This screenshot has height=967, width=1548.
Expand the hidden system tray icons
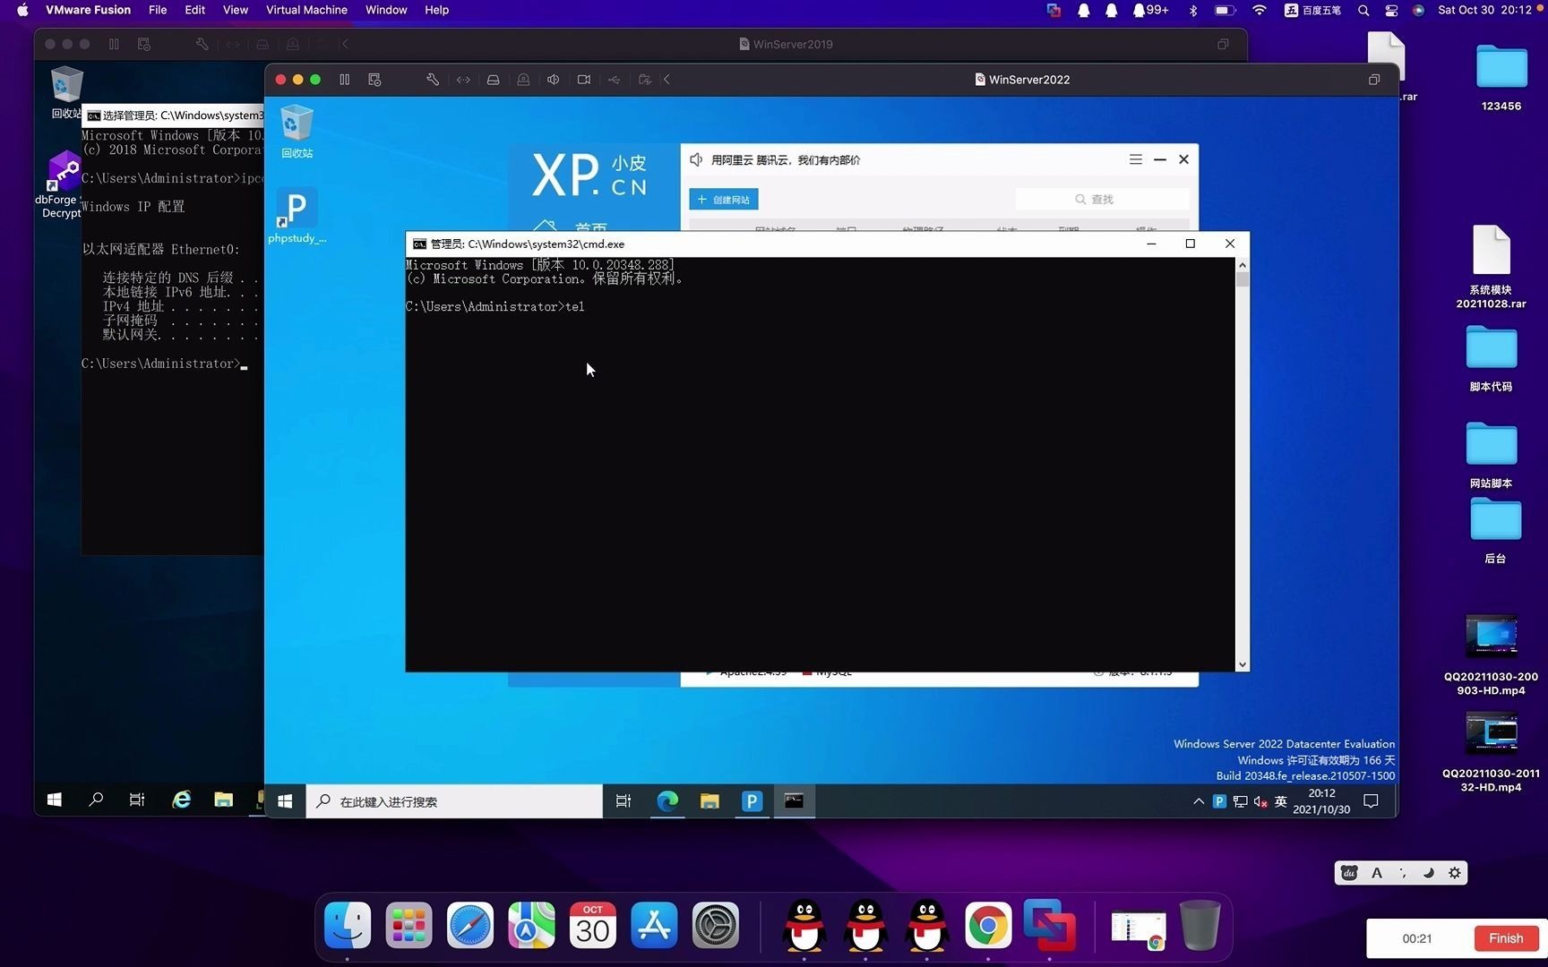coord(1199,801)
